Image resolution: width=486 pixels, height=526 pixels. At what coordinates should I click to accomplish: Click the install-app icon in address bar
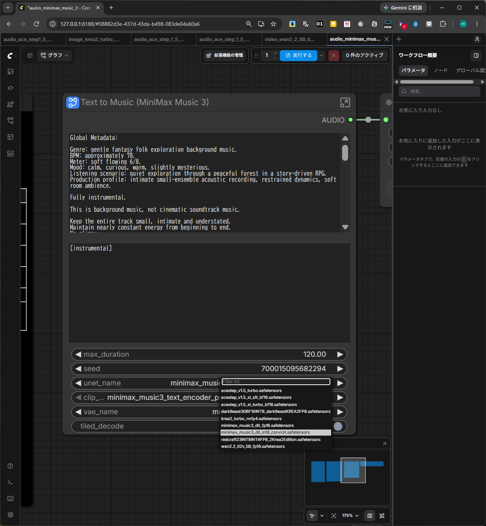261,24
